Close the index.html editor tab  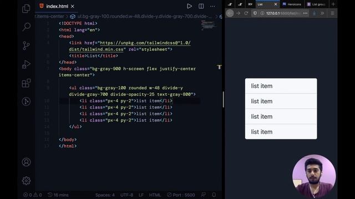click(x=73, y=6)
